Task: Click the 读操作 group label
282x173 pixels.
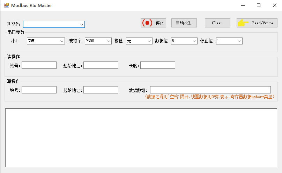Action: click(x=13, y=57)
